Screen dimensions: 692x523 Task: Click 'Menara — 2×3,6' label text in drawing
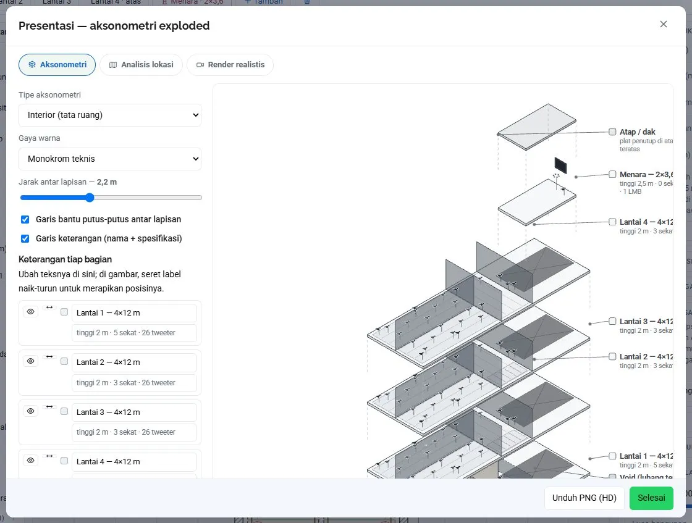[646, 175]
